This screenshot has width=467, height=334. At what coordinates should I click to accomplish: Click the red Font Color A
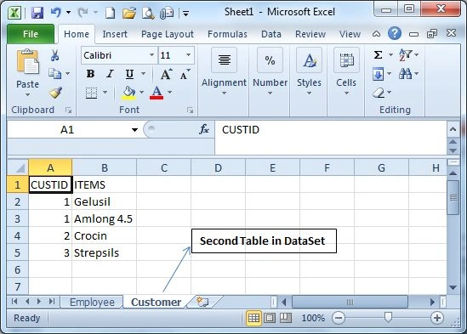click(x=157, y=93)
